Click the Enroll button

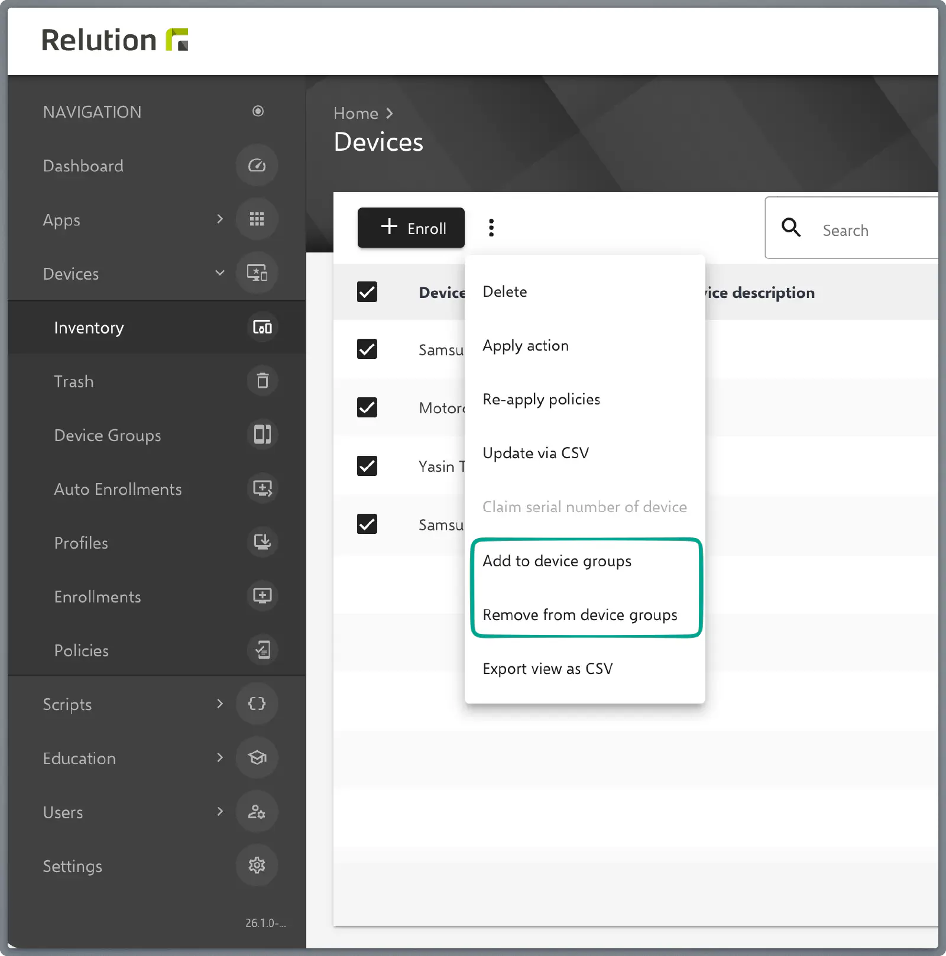pyautogui.click(x=411, y=228)
